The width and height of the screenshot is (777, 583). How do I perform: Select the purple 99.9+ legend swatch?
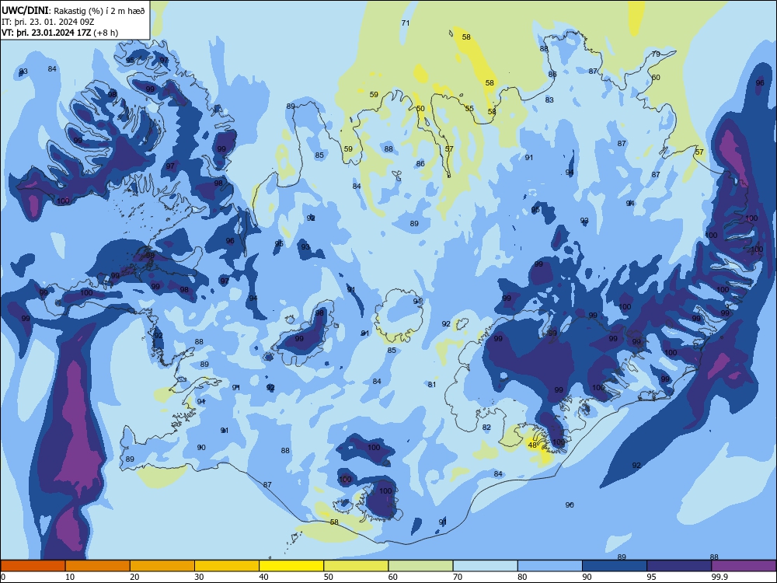744,566
